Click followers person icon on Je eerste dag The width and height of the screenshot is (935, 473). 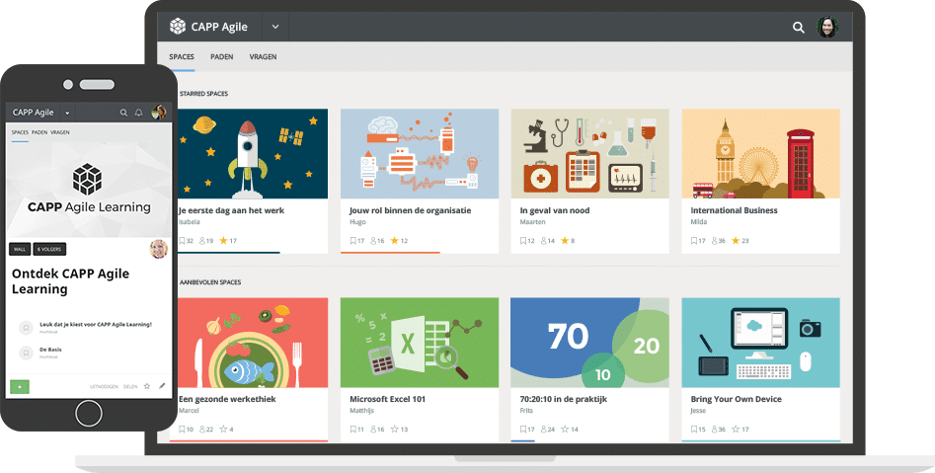[x=202, y=241]
